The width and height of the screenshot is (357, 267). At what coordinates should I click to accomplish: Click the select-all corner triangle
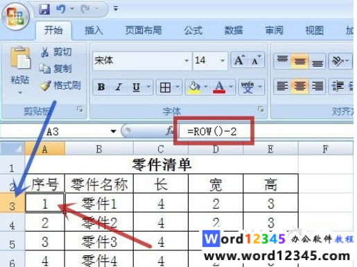[x=12, y=148]
